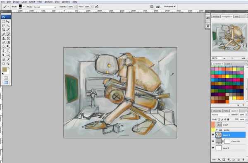Open tool preset picker arrow
This screenshot has height=163, width=248.
coord(8,7)
